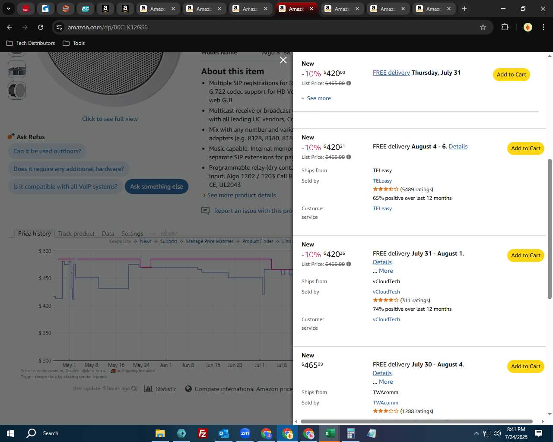Click the report issue speech-bubble icon
The image size is (553, 442).
(206, 211)
